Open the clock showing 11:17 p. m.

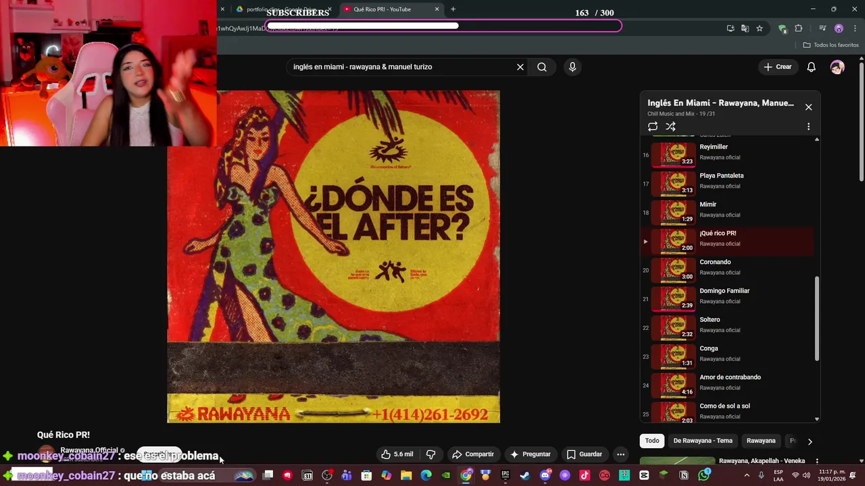(x=831, y=475)
